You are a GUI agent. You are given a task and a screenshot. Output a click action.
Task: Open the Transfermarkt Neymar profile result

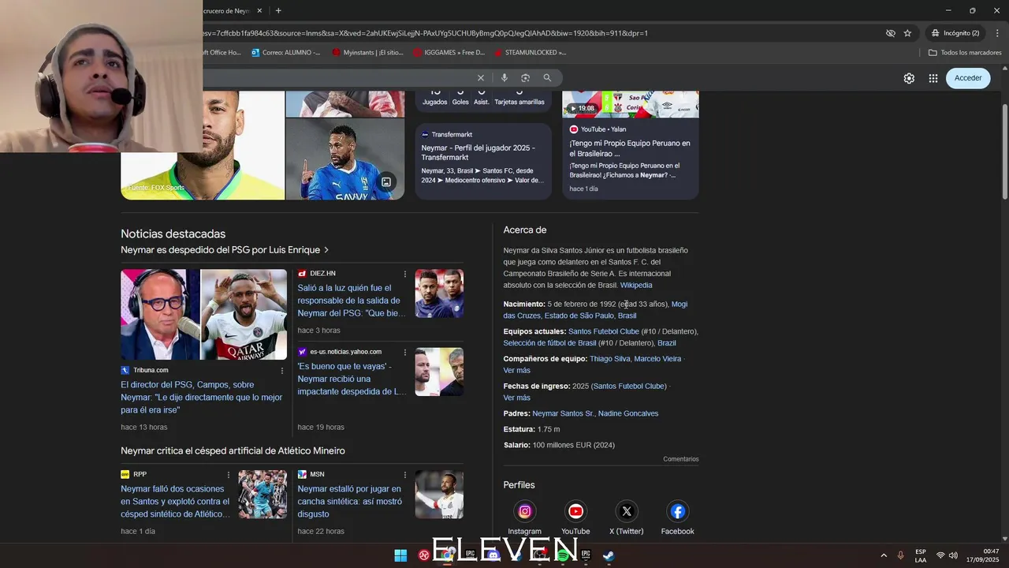[x=483, y=162]
